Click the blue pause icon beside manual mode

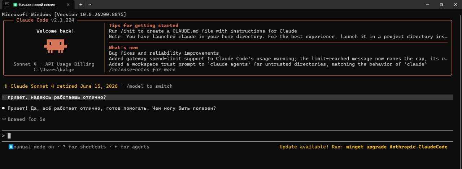[x=11, y=147]
